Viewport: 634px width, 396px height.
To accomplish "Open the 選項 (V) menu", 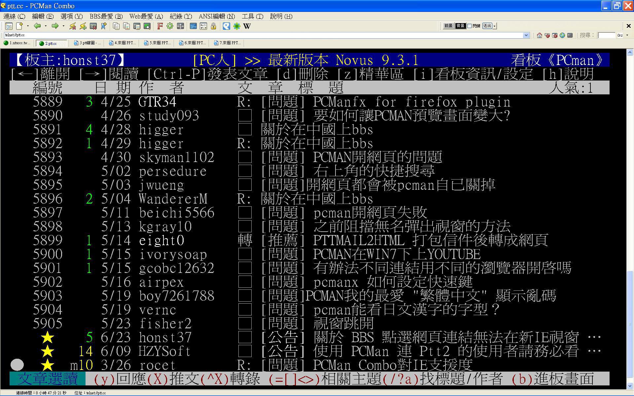I will pos(72,16).
